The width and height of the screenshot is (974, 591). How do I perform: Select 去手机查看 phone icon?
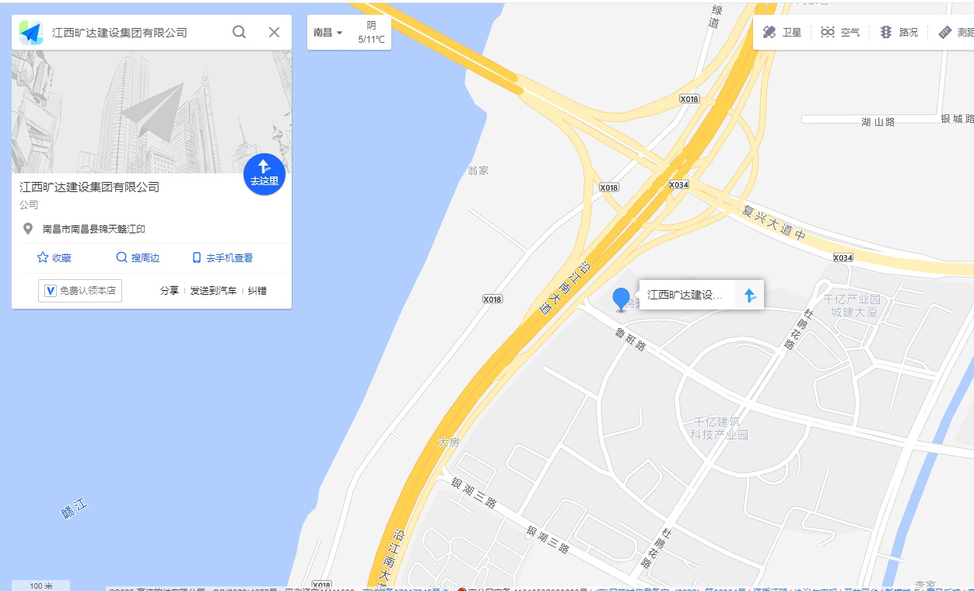click(x=197, y=257)
